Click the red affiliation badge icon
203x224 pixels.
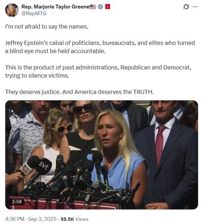108,7
